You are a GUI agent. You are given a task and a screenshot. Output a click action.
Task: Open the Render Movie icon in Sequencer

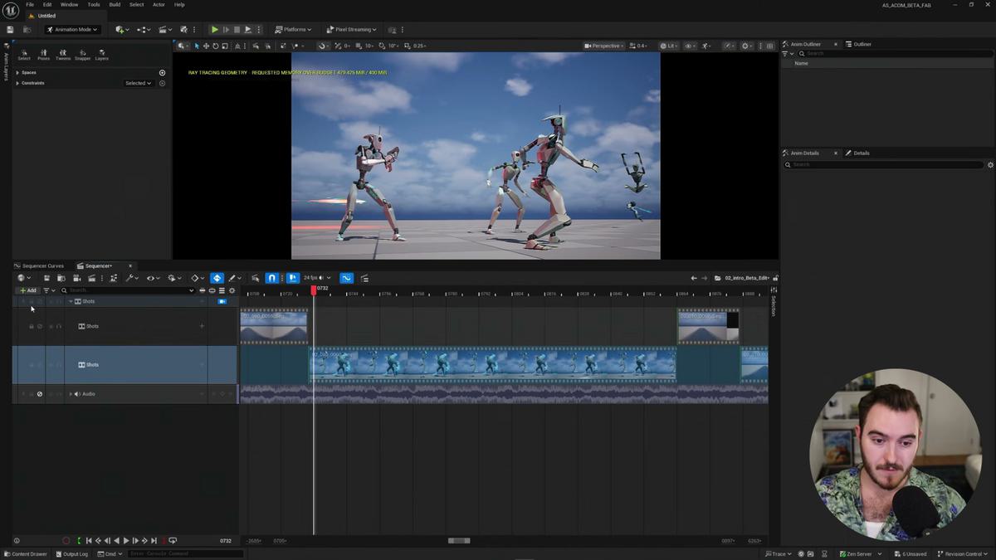[x=92, y=278]
